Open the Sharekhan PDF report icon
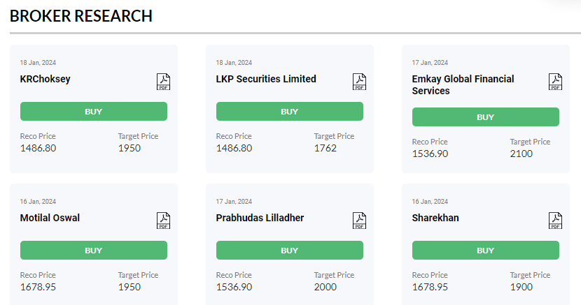 [555, 221]
